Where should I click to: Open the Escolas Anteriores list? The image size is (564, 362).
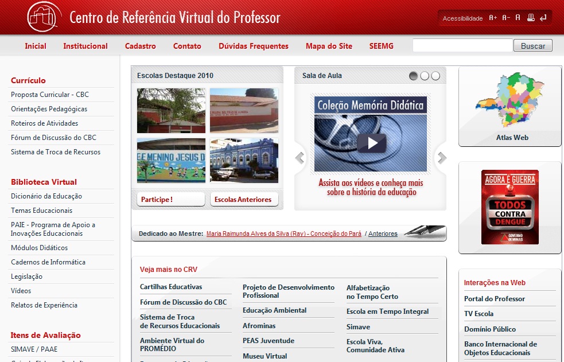pos(244,199)
